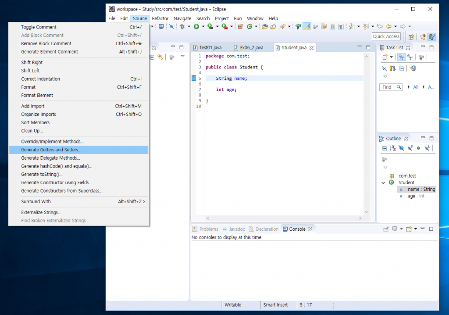The image size is (449, 315).
Task: Click the Quick Access search field
Action: pyautogui.click(x=386, y=37)
